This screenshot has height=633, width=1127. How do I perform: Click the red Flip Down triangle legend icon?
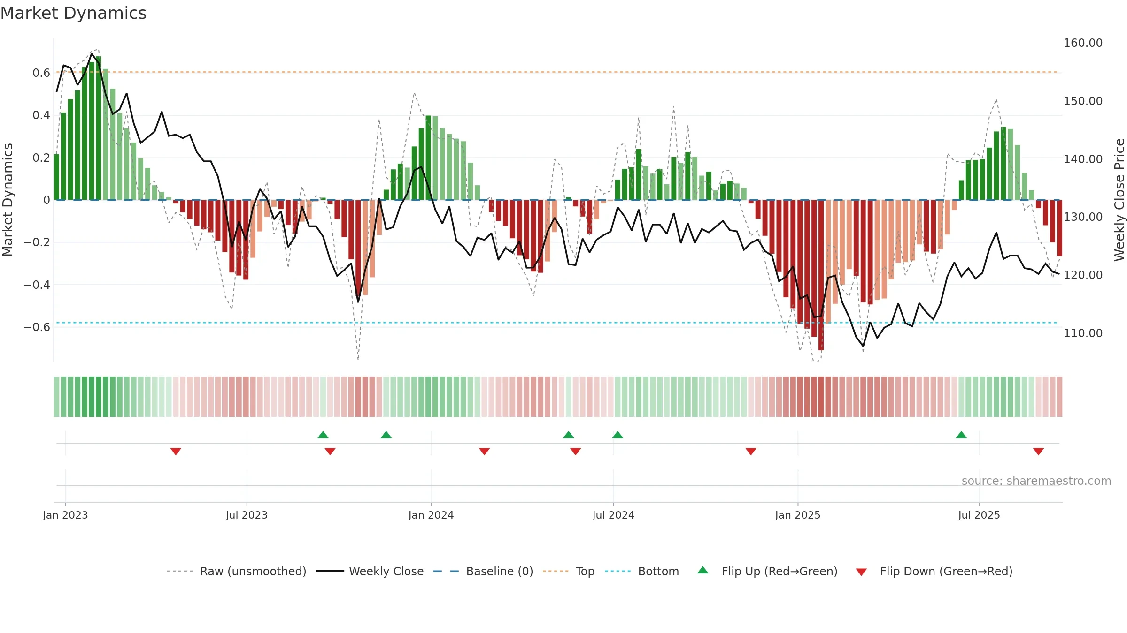click(x=861, y=572)
